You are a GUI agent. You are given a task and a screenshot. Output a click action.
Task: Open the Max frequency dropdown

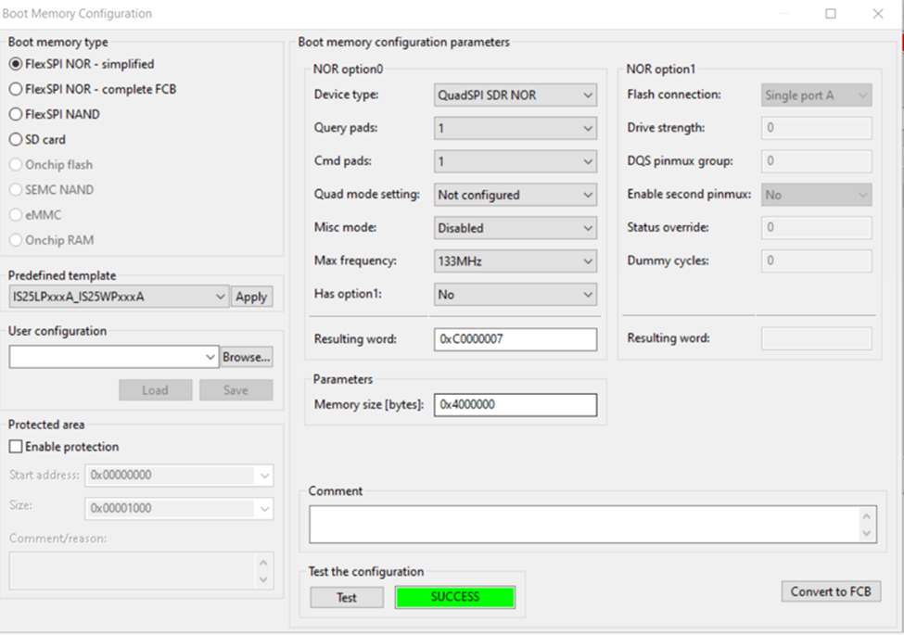point(515,260)
